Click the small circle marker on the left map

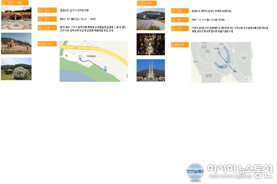tap(66, 56)
